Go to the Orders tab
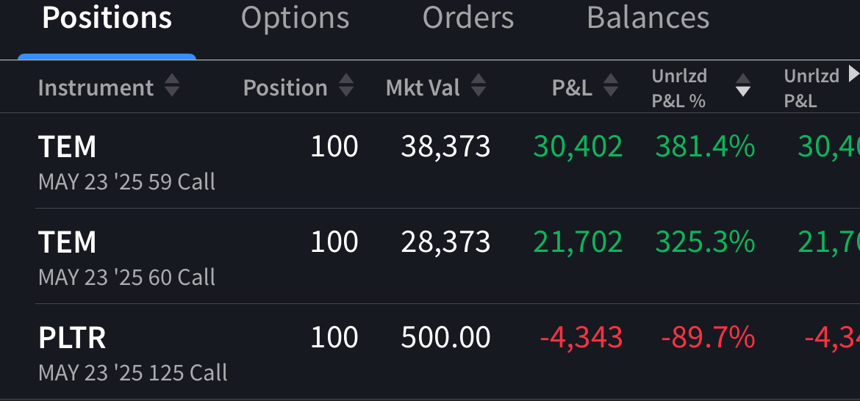 (x=467, y=18)
